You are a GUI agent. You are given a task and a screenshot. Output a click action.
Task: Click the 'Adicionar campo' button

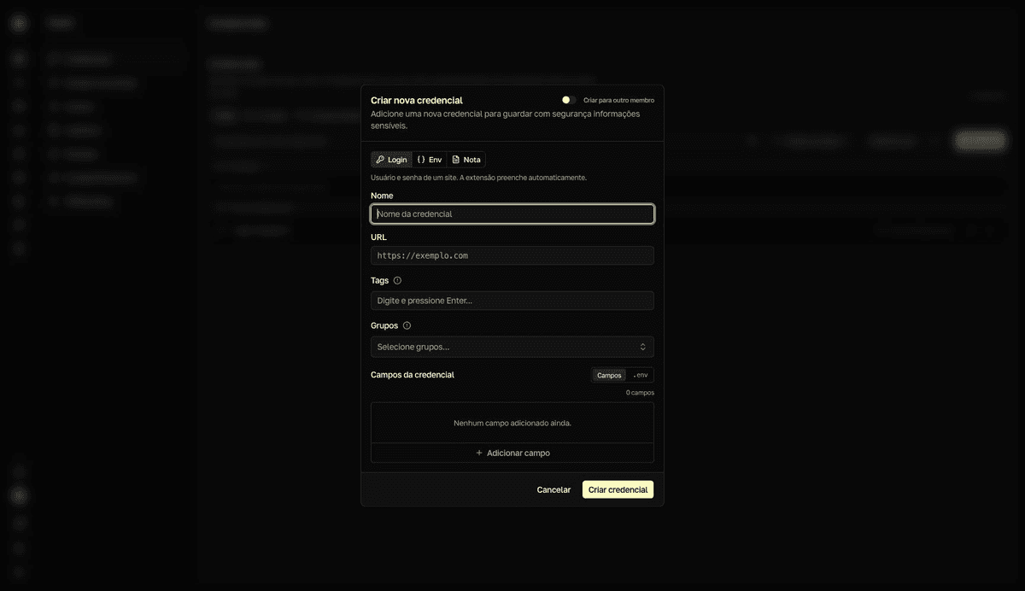pos(512,453)
